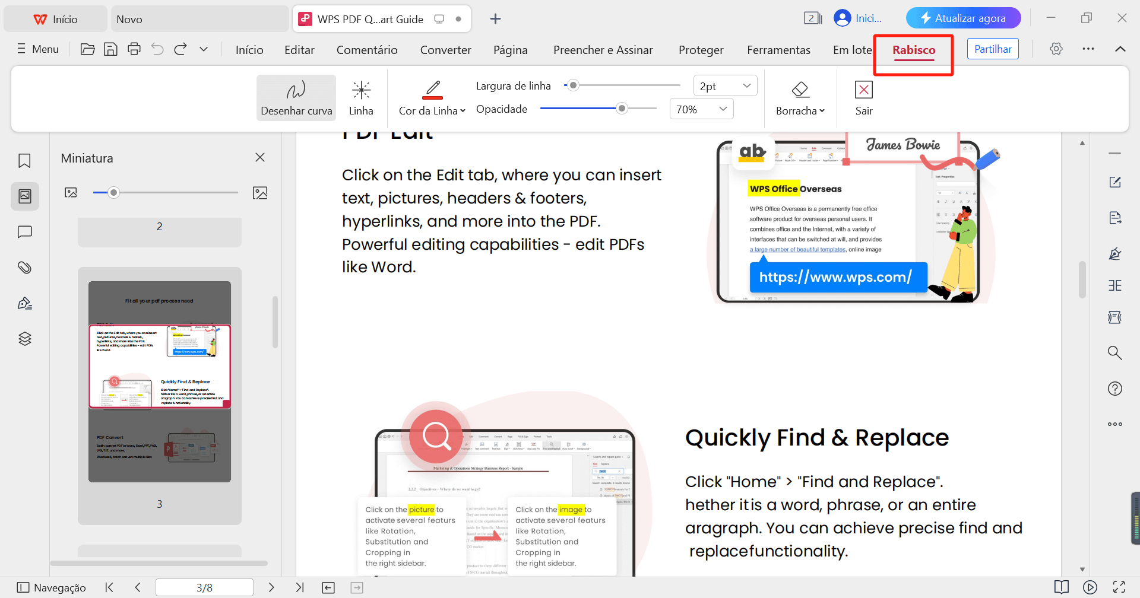Image resolution: width=1140 pixels, height=598 pixels.
Task: Select the Desenhar curva tool
Action: point(296,97)
